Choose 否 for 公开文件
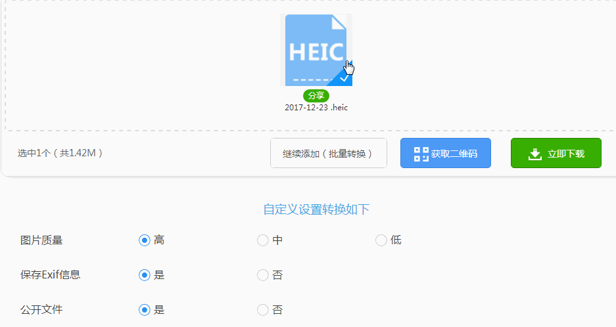 click(x=263, y=310)
